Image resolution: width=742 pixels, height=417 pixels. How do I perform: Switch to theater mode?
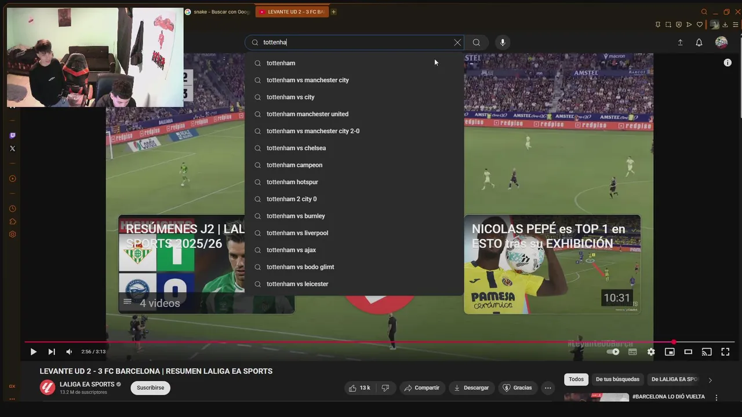point(688,352)
